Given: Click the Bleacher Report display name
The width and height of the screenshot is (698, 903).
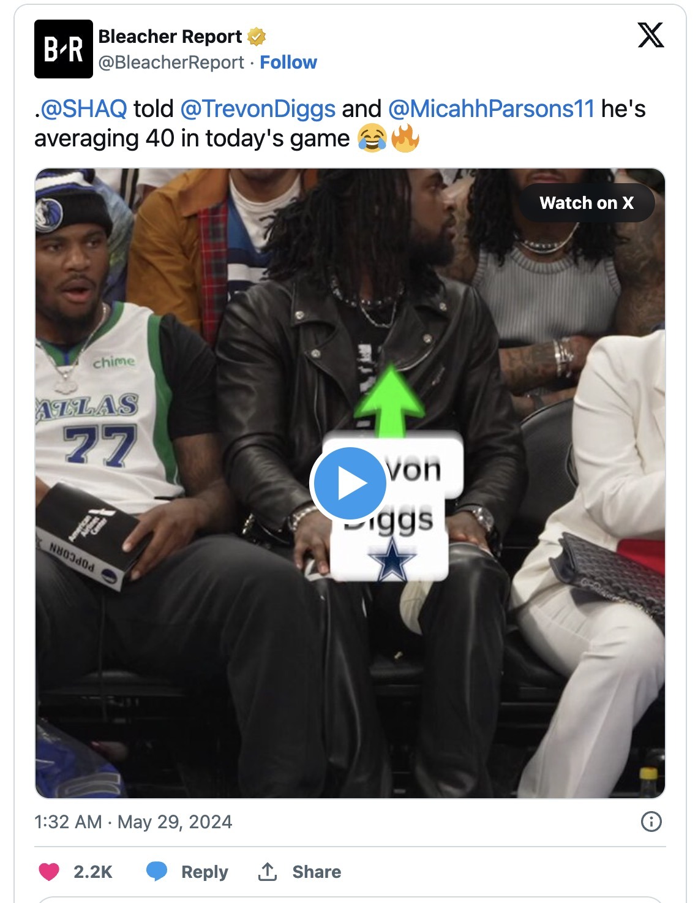Looking at the screenshot, I should tap(170, 37).
